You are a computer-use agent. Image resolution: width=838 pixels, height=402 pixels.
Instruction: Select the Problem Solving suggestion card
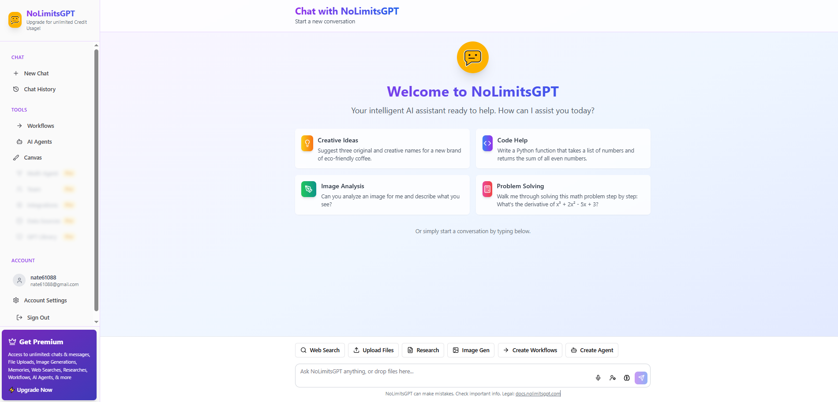(x=563, y=195)
